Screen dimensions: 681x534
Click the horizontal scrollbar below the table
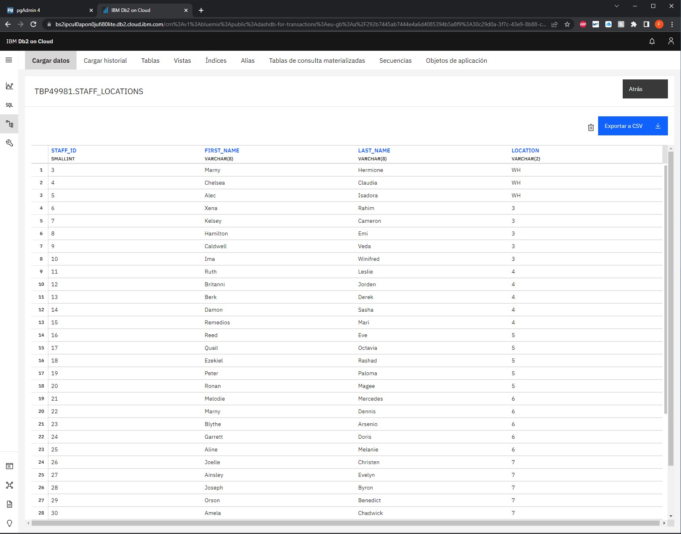341,524
